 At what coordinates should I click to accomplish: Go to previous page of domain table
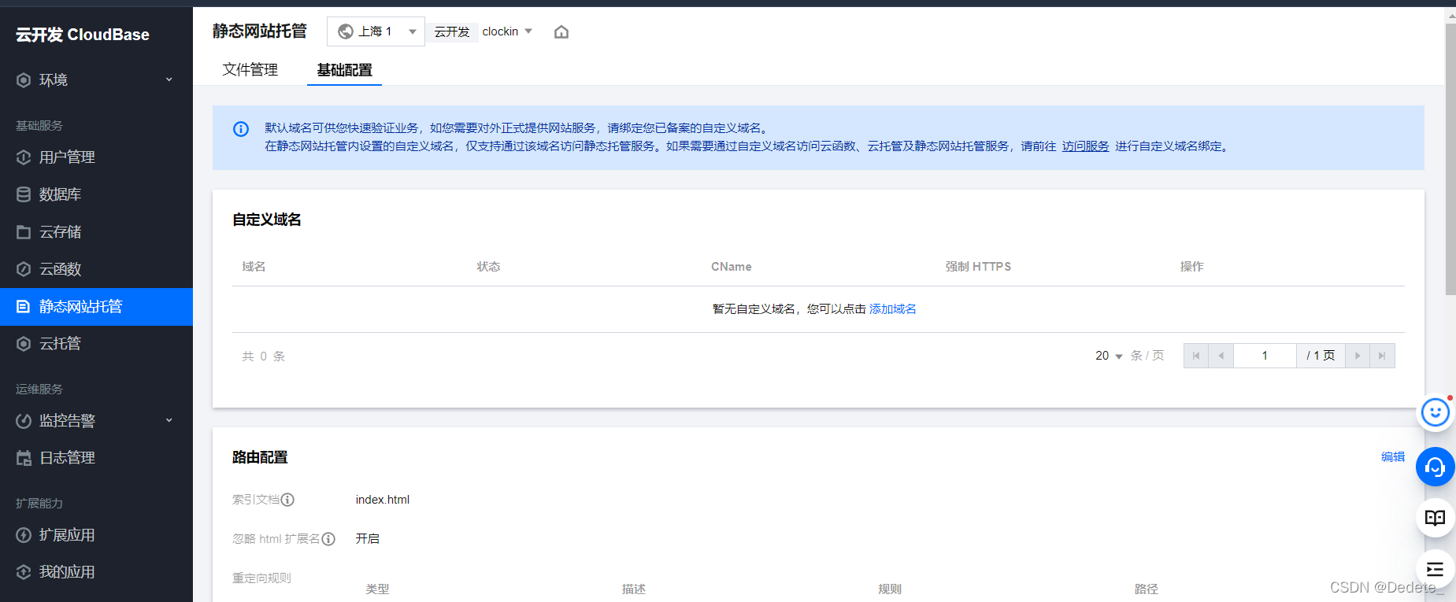(1221, 356)
